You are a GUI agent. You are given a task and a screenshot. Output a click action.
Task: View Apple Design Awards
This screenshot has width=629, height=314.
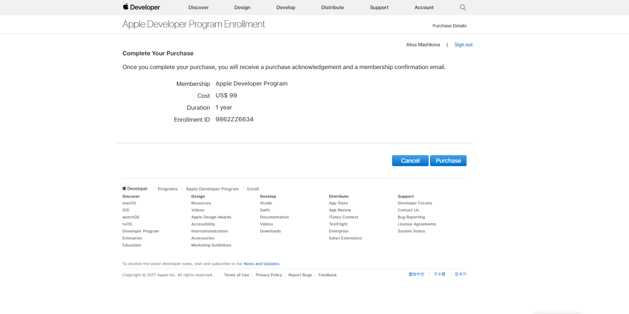click(x=211, y=217)
